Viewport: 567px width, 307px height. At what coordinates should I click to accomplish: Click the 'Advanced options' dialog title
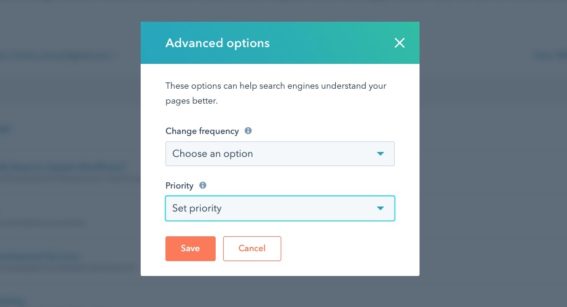[218, 43]
